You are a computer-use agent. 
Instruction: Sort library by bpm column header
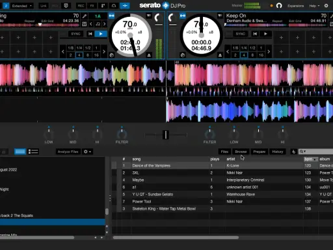pos(311,159)
